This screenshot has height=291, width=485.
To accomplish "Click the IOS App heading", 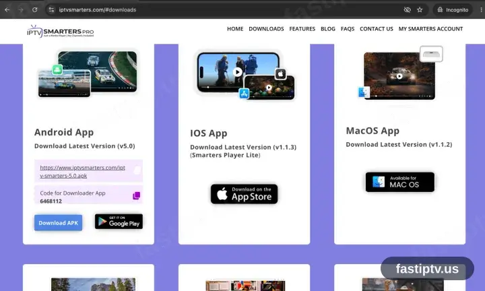I will (209, 133).
